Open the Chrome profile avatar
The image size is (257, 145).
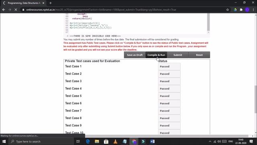(x=247, y=10)
